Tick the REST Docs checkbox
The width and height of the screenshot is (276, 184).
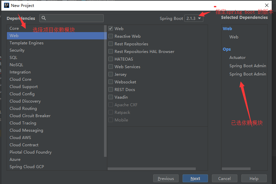[x=111, y=89]
